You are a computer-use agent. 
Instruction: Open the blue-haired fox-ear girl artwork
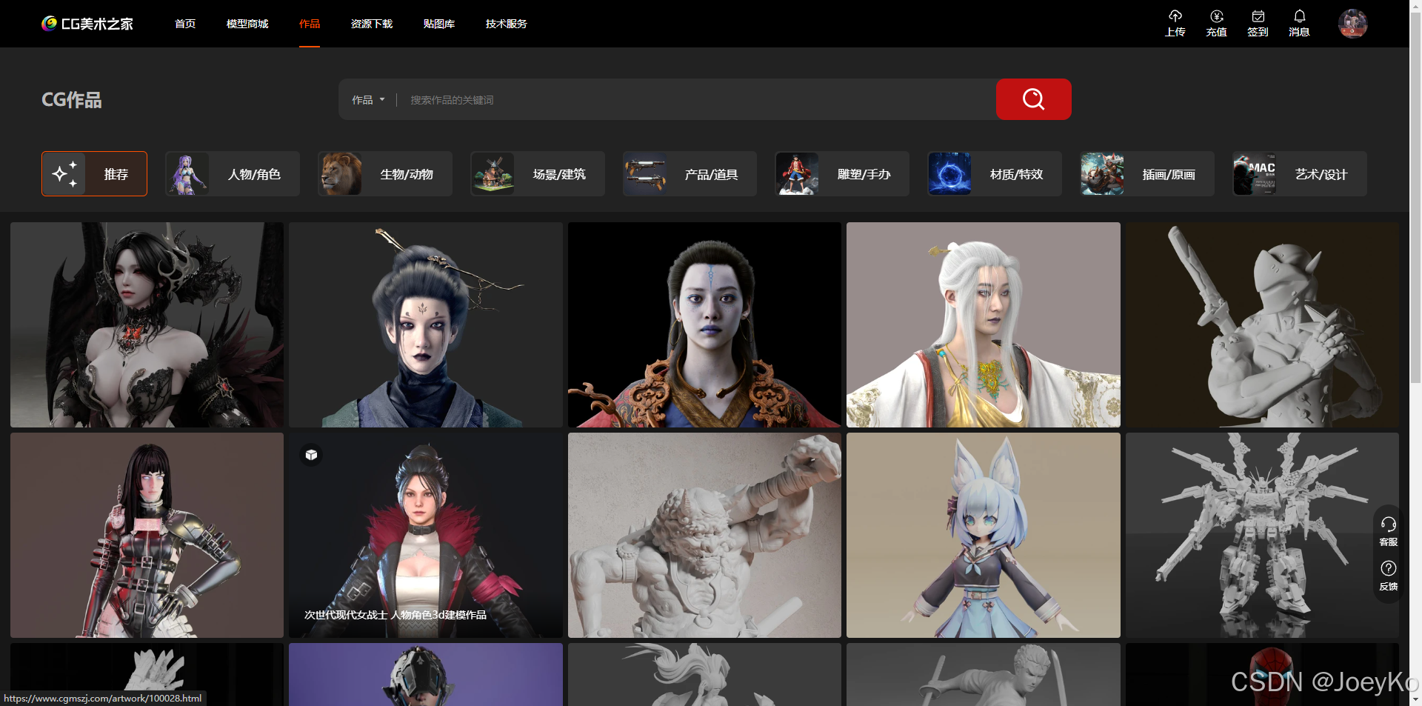coord(984,535)
